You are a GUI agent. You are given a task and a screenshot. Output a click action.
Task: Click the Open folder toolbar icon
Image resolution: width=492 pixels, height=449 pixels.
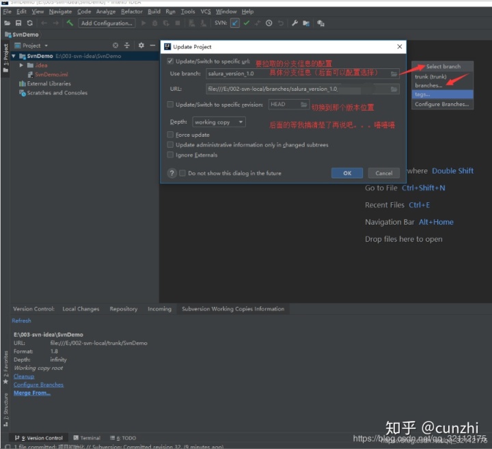[x=7, y=23]
